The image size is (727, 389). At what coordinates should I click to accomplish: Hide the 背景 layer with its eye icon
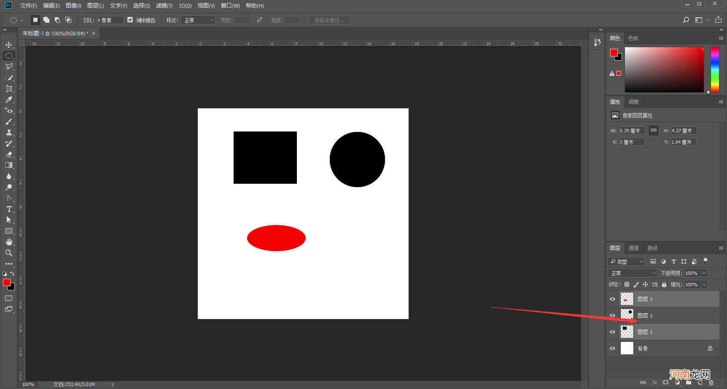click(x=613, y=349)
